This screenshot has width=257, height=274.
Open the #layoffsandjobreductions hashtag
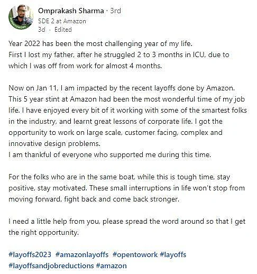tap(51, 266)
